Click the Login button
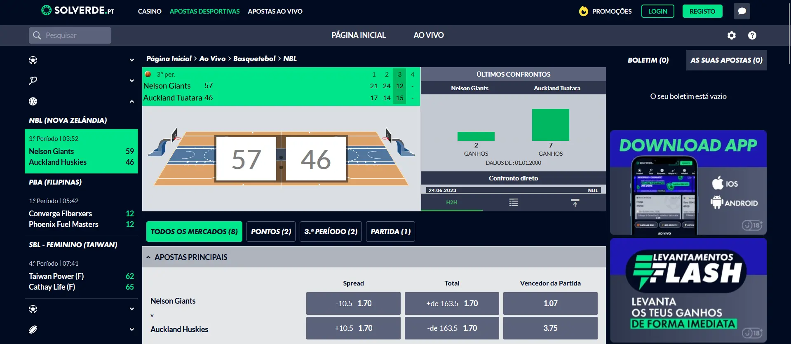The width and height of the screenshot is (791, 344). [x=658, y=11]
